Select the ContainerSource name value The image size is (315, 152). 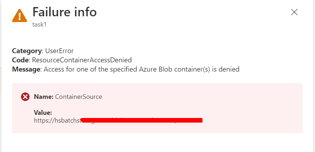79,97
